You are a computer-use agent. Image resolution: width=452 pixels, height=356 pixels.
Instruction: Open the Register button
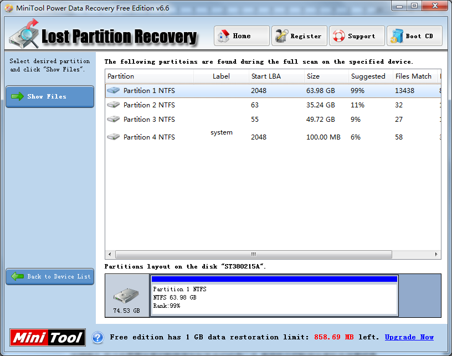tap(299, 36)
